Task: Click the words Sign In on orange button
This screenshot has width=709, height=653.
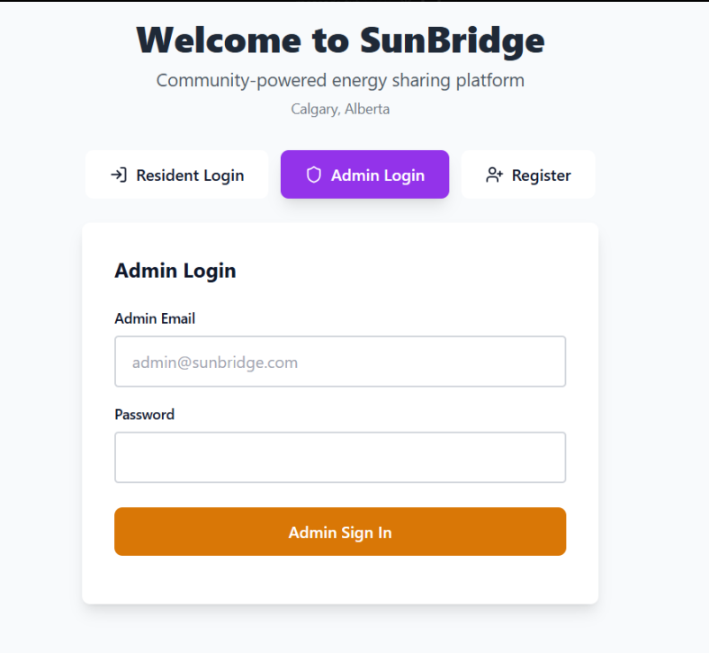Action: coord(365,532)
